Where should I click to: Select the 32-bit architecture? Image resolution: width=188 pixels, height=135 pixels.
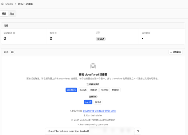point(98,102)
